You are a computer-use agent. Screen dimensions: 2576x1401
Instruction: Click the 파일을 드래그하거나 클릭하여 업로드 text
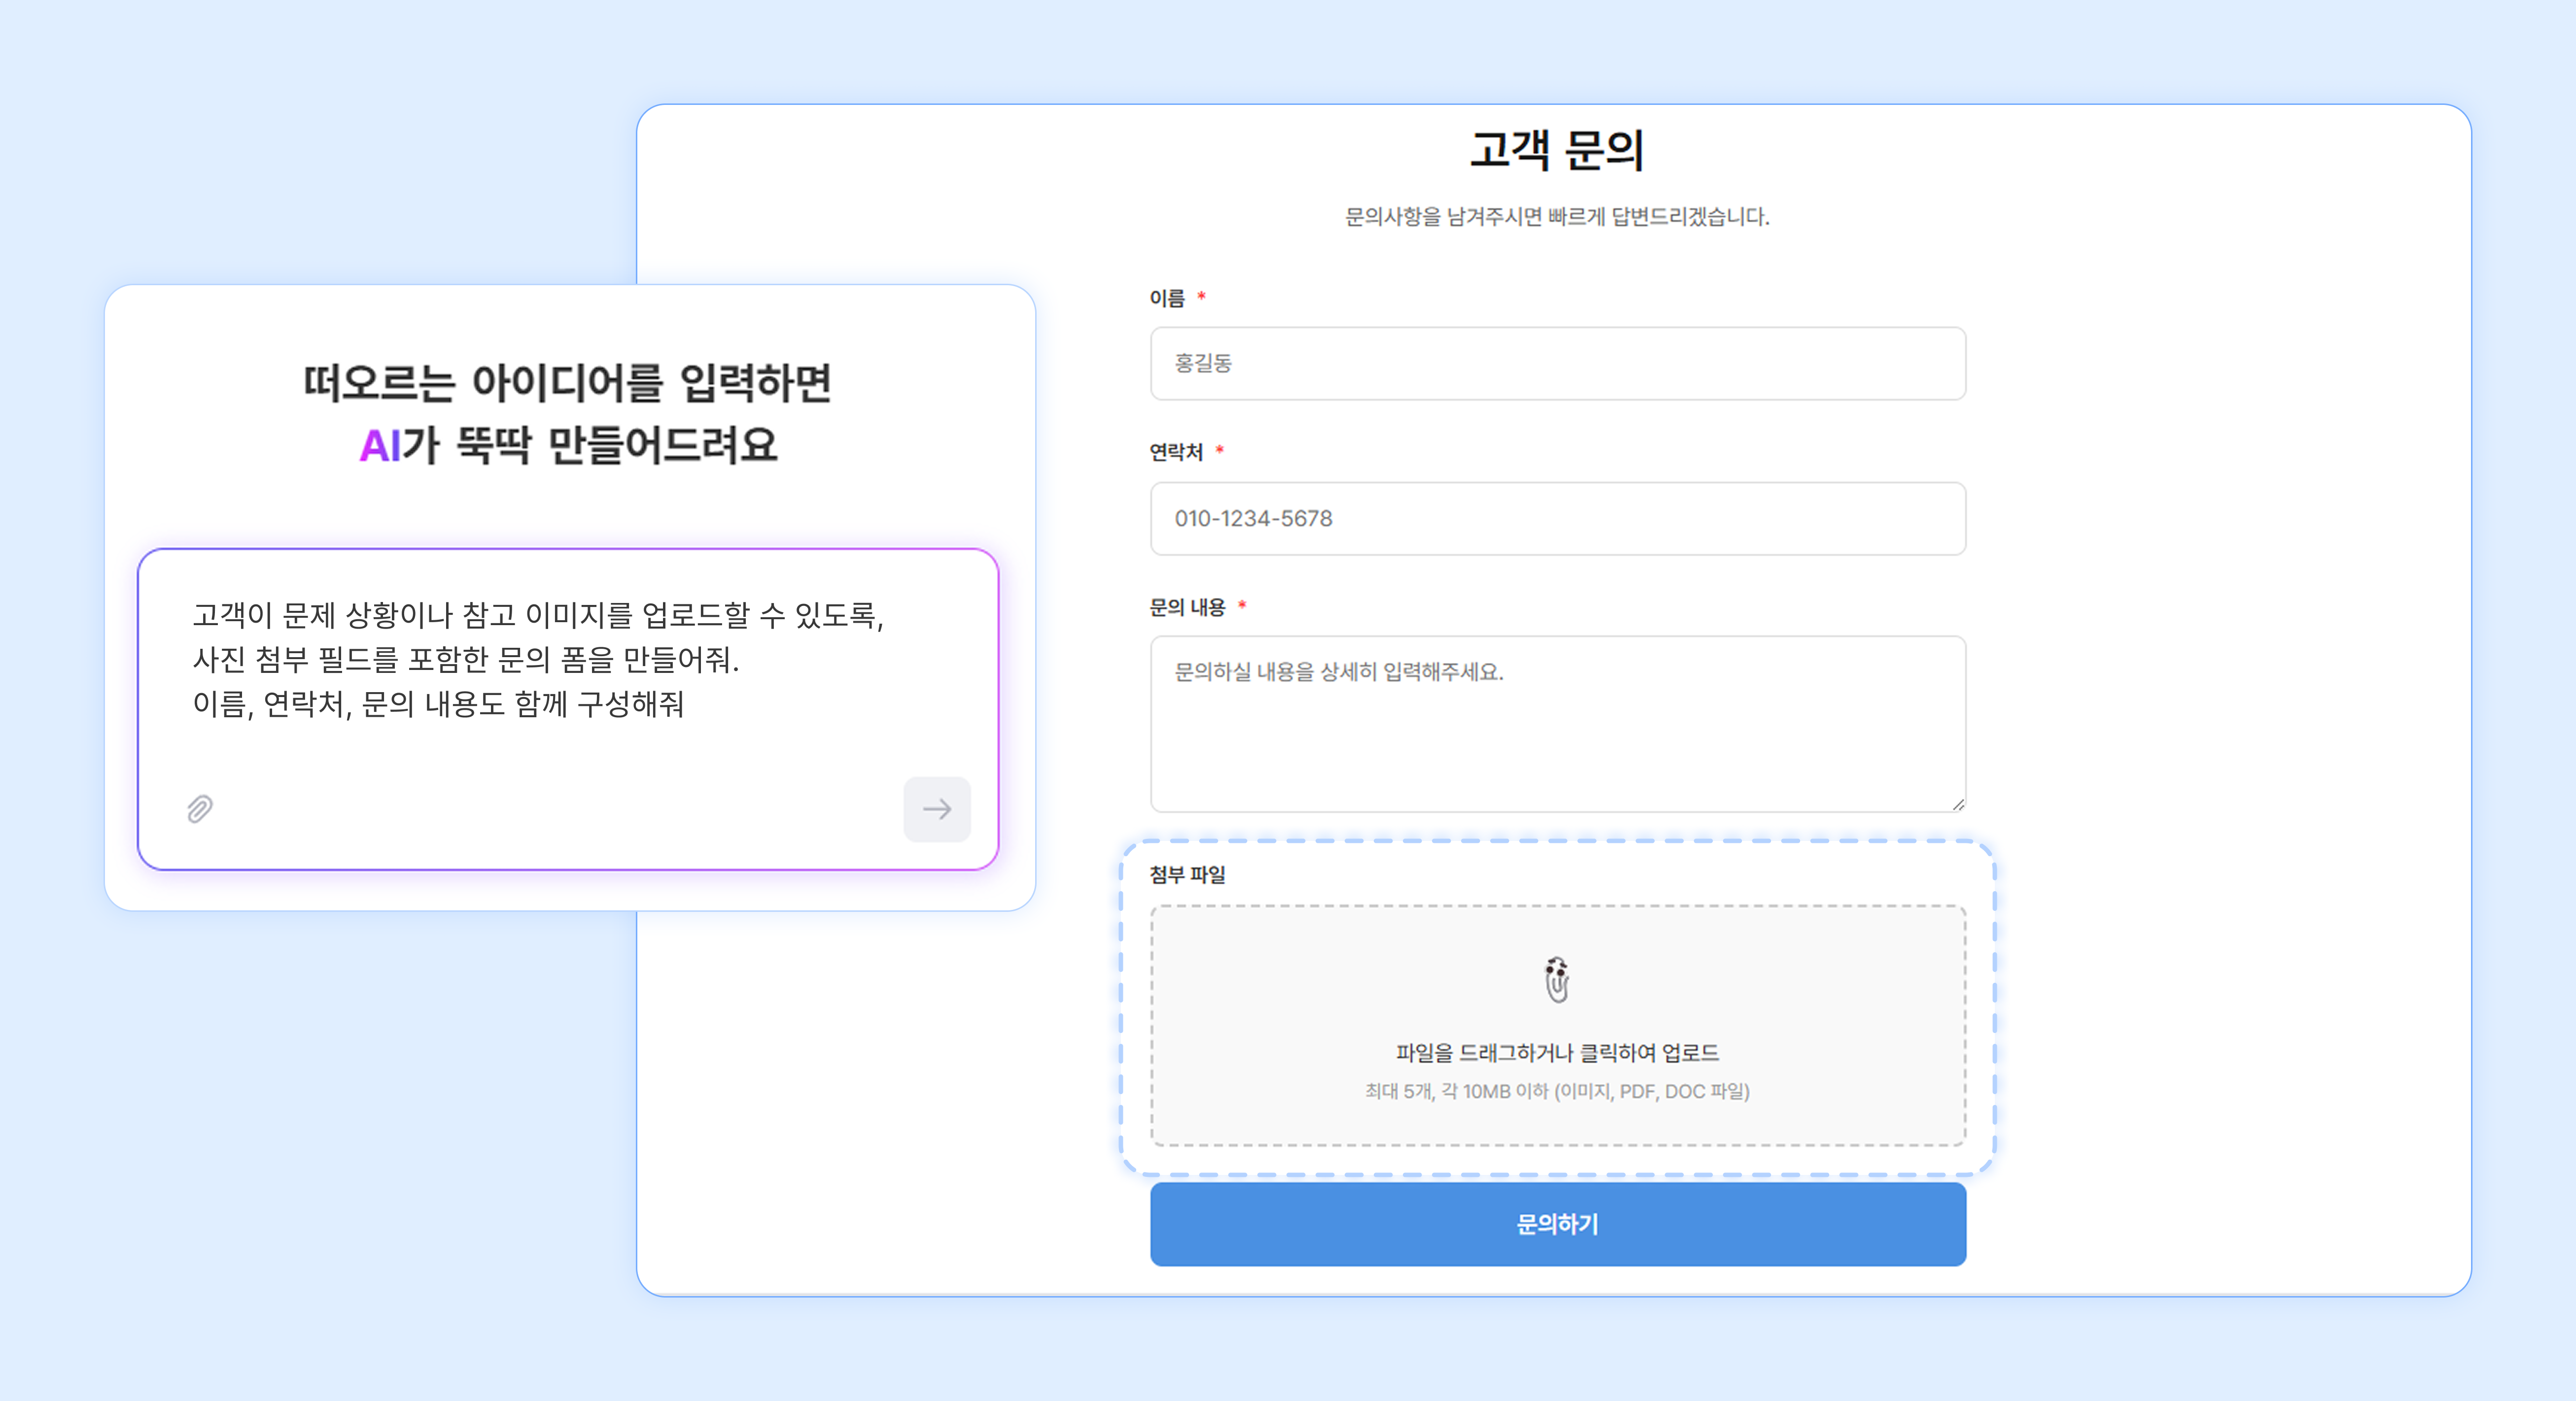pos(1557,1052)
